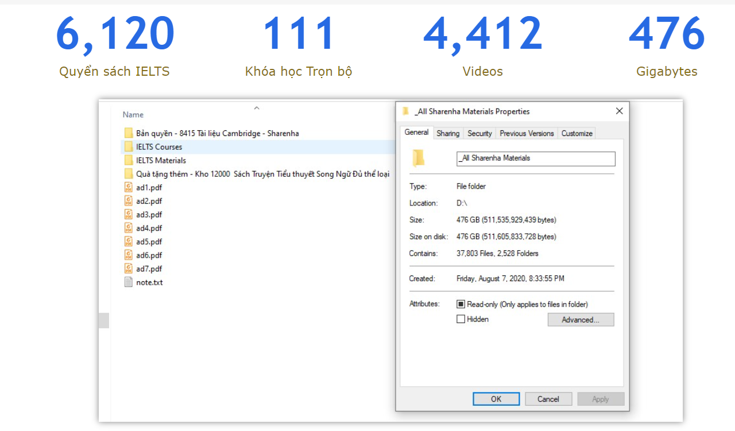The height and width of the screenshot is (431, 735).
Task: Click the Bản quyền Cambridge folder icon
Action: click(x=129, y=133)
